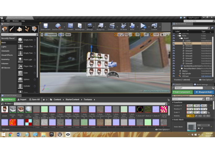This screenshot has height=153, width=215.
Task: Select Landscape mode mountain icon
Action: coord(19,29)
